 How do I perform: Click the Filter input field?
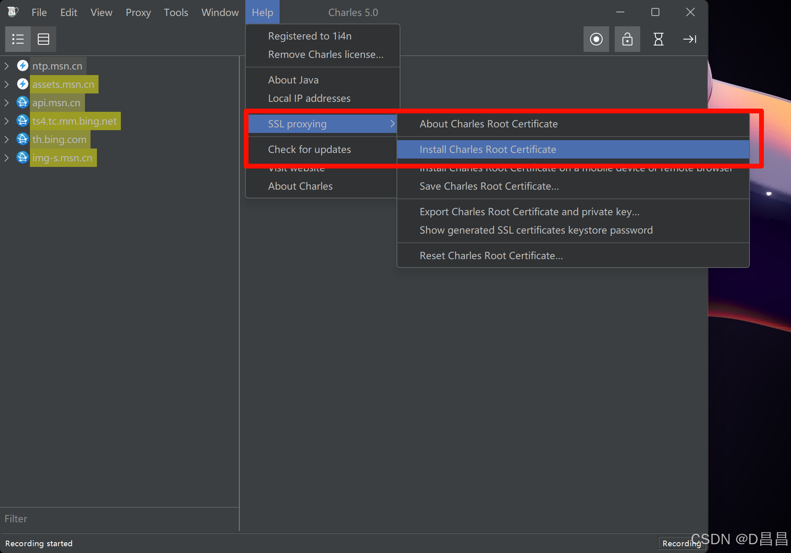coord(120,519)
